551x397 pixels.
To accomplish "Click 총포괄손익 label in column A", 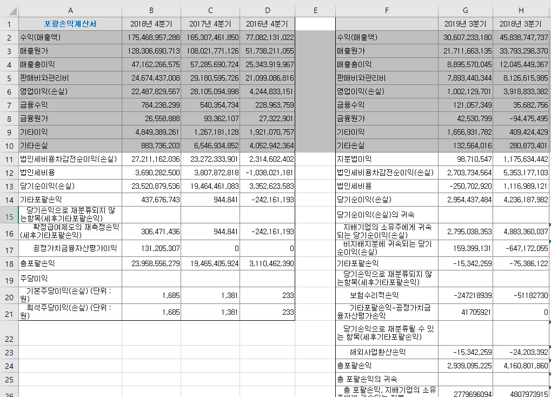I will pyautogui.click(x=70, y=263).
